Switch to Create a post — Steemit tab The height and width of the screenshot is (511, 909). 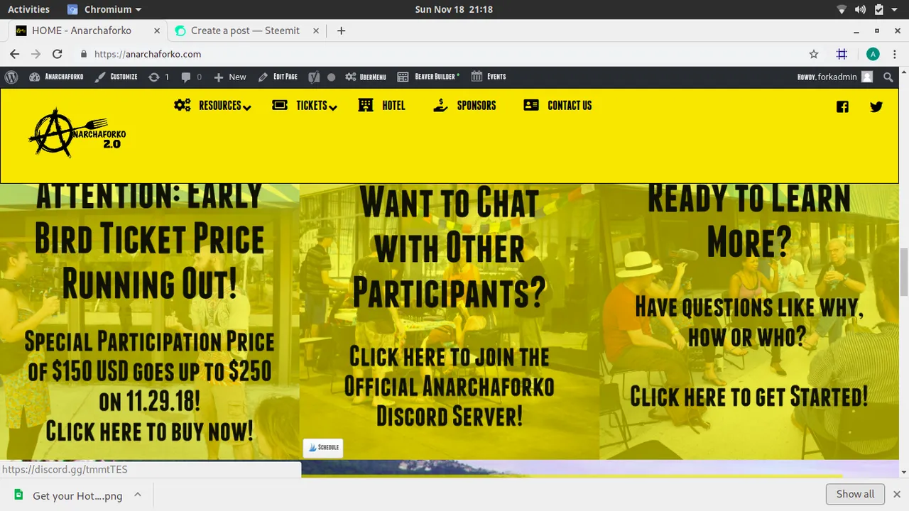(x=246, y=31)
